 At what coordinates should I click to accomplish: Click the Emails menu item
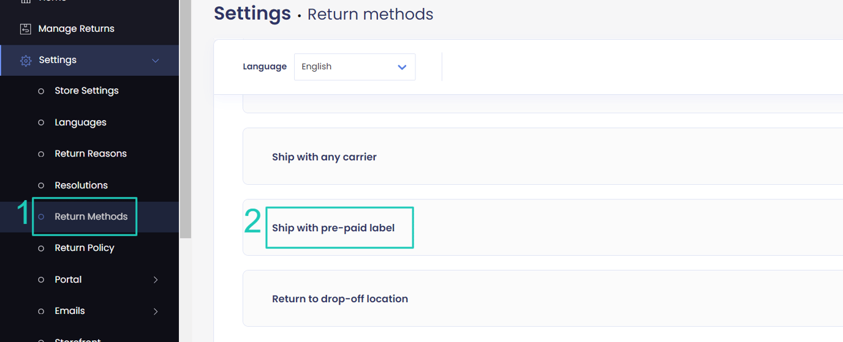tap(70, 311)
